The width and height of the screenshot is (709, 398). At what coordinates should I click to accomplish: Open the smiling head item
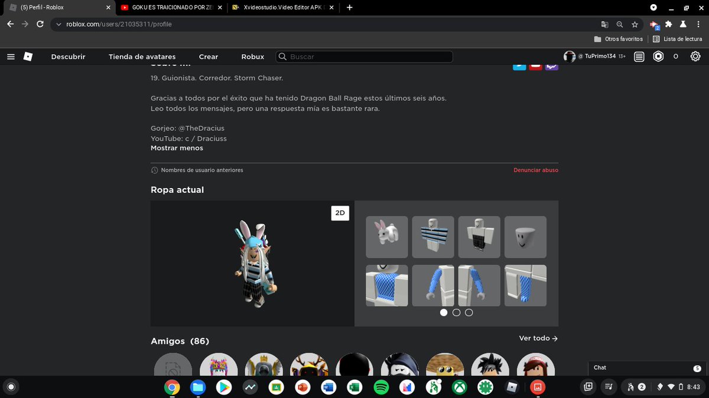pyautogui.click(x=525, y=237)
